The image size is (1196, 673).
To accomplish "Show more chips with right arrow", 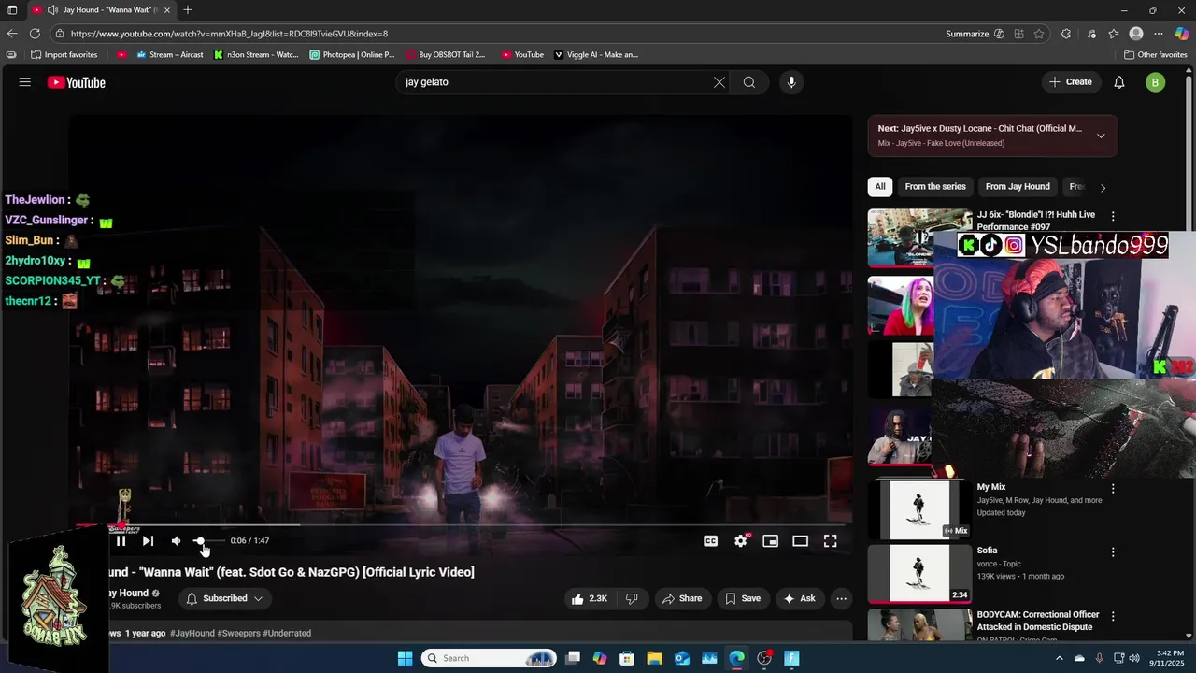I will (x=1103, y=187).
